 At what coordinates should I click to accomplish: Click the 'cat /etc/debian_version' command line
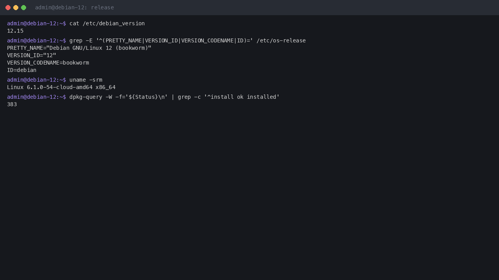(x=76, y=23)
